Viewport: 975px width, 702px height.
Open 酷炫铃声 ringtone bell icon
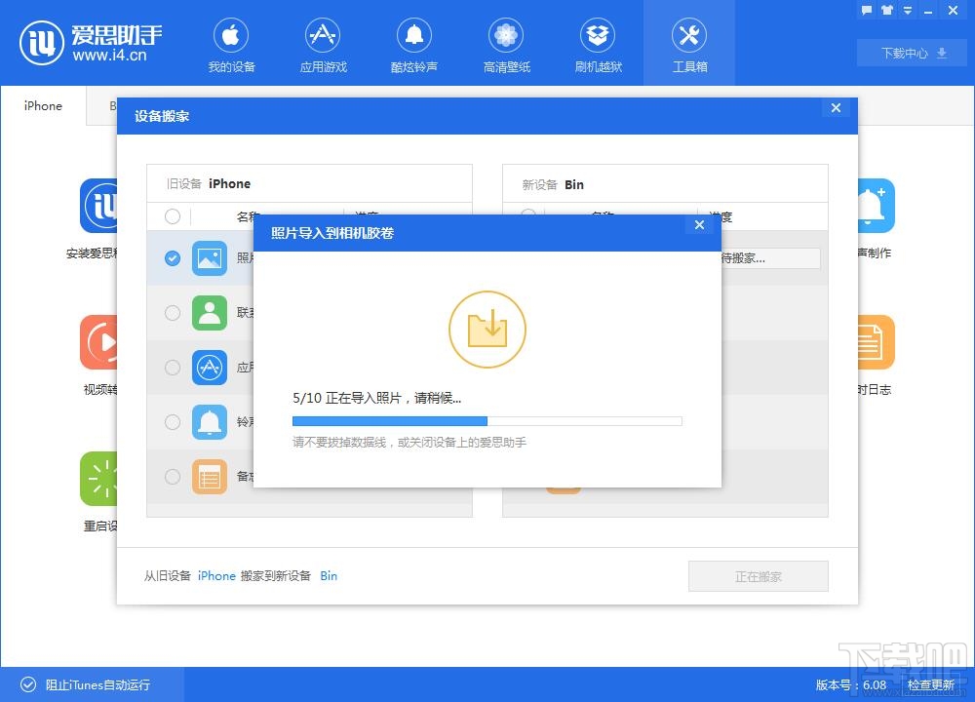[x=414, y=43]
